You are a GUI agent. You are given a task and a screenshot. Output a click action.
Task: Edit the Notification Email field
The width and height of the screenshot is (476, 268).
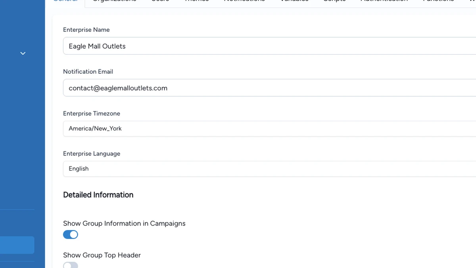[x=270, y=88]
